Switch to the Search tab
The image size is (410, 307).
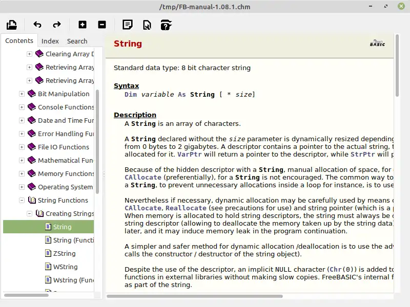[x=77, y=41]
